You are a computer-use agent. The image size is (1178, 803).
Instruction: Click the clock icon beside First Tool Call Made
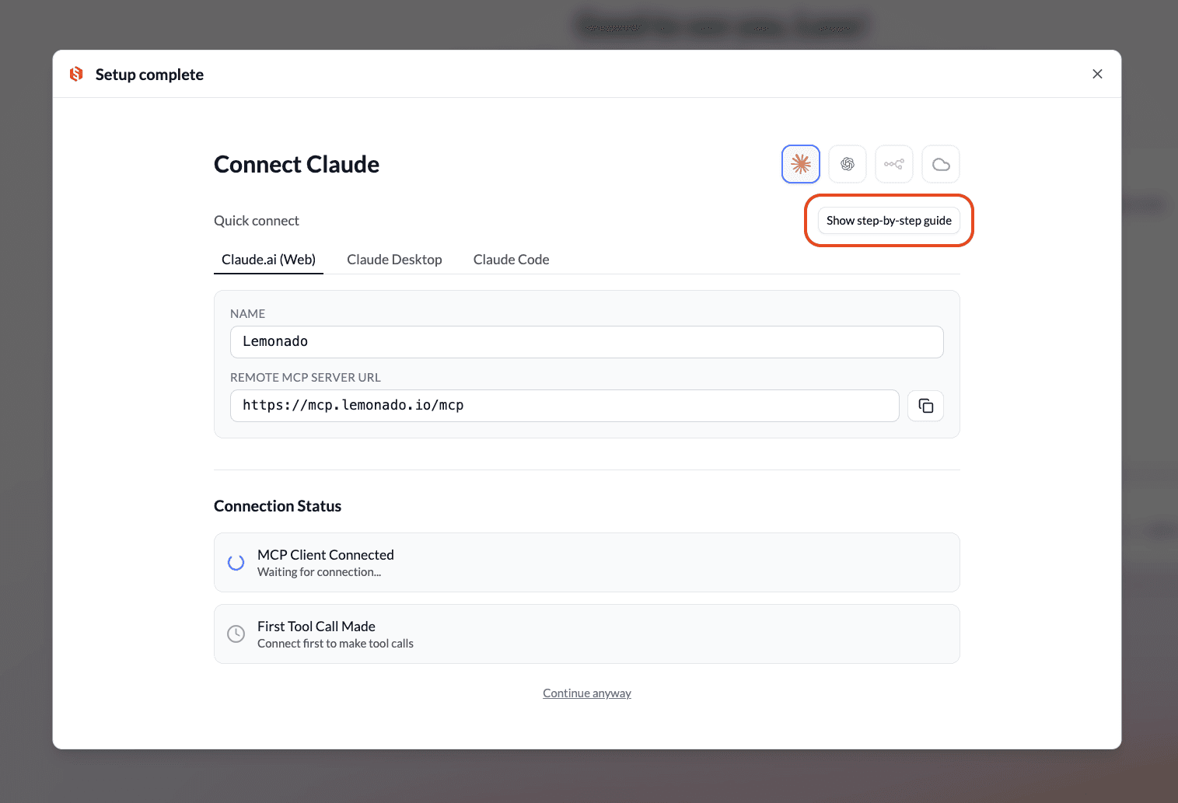coord(236,634)
